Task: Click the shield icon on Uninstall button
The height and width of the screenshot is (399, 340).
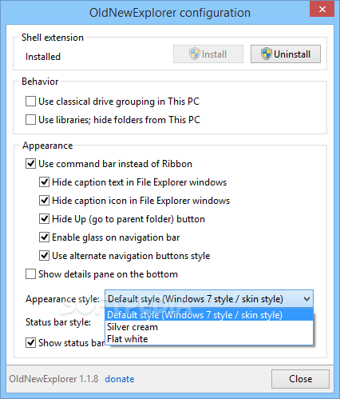Action: (266, 54)
